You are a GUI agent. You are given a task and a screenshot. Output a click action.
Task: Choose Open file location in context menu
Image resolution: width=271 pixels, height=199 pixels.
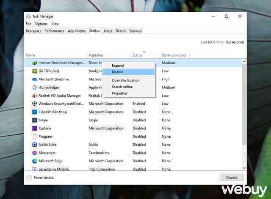129,80
